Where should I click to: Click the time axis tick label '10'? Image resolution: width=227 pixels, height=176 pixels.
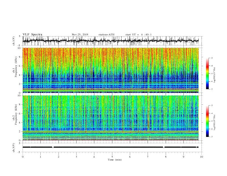tap(201, 157)
